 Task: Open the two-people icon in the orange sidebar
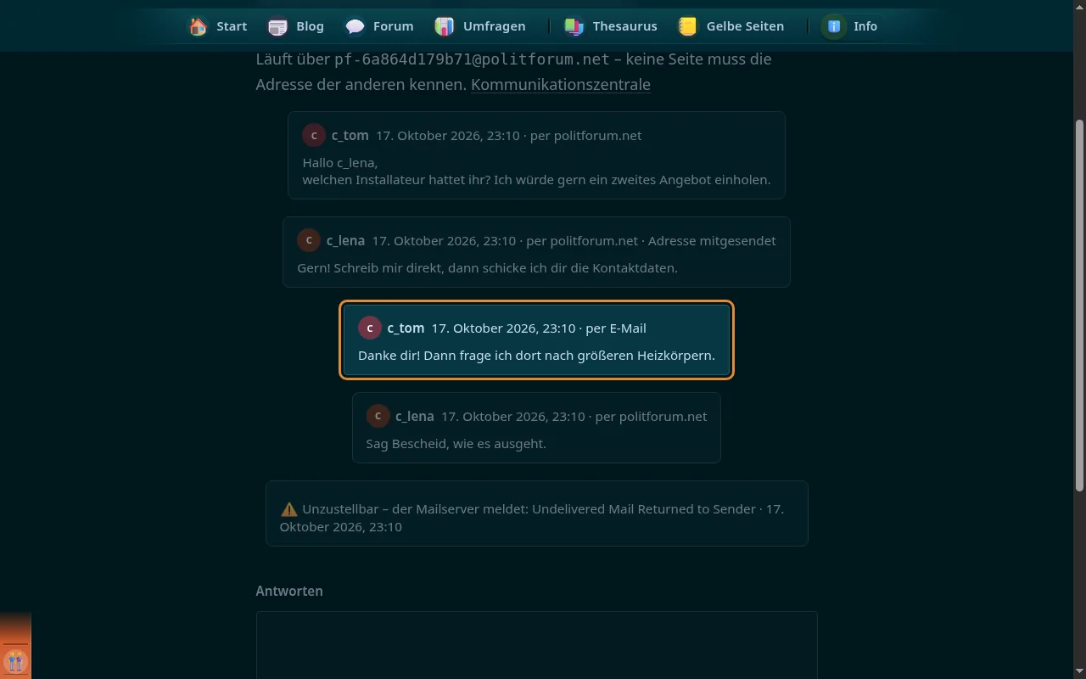tap(15, 660)
